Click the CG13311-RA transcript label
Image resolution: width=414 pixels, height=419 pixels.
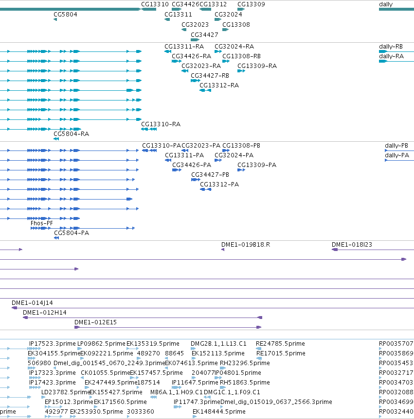click(184, 47)
